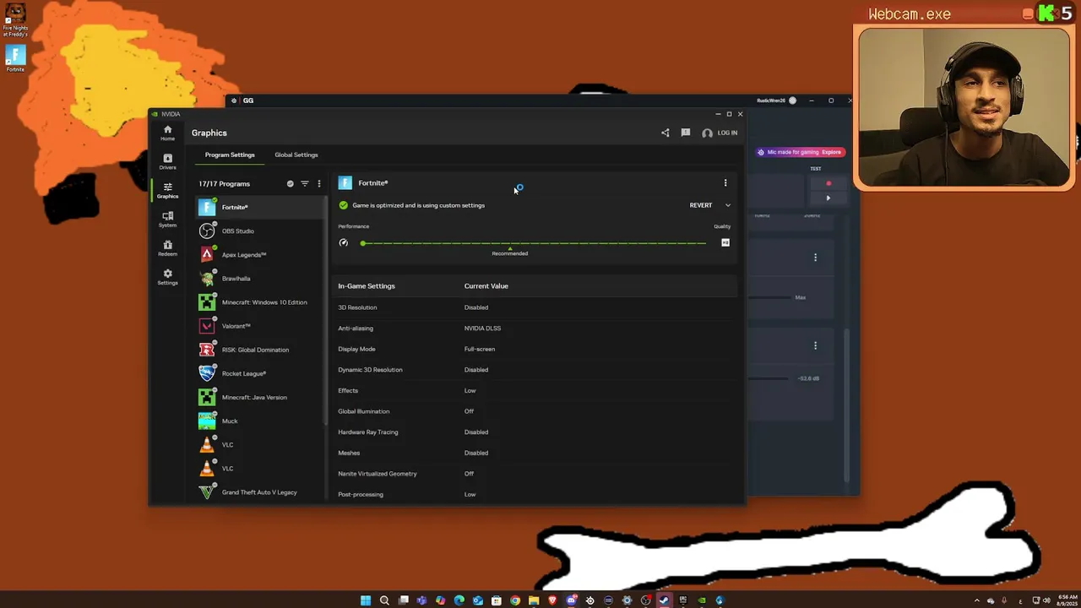Screen dimensions: 1081x608
Task: Select Valorant in the programs list
Action: point(261,325)
